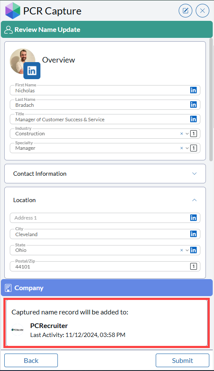Click the City field with Cleveland
Viewport: 214px width, 371px height.
[x=105, y=234]
